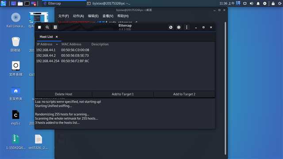Open the veil5326 file desktop icon

[x=38, y=139]
